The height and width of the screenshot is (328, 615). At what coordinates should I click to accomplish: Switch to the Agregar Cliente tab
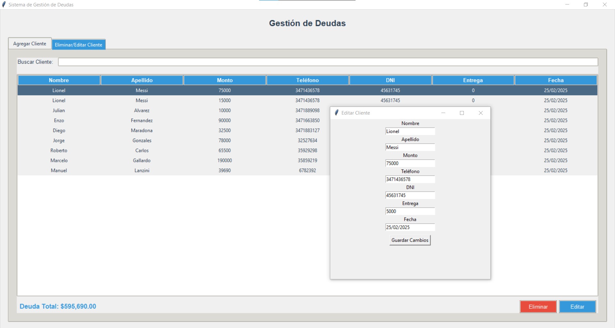(x=30, y=44)
